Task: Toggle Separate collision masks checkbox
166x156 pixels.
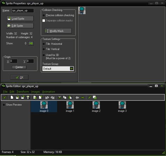Action: 44,21
